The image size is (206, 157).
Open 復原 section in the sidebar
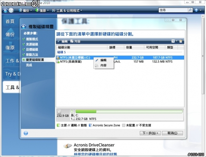[x=10, y=47]
